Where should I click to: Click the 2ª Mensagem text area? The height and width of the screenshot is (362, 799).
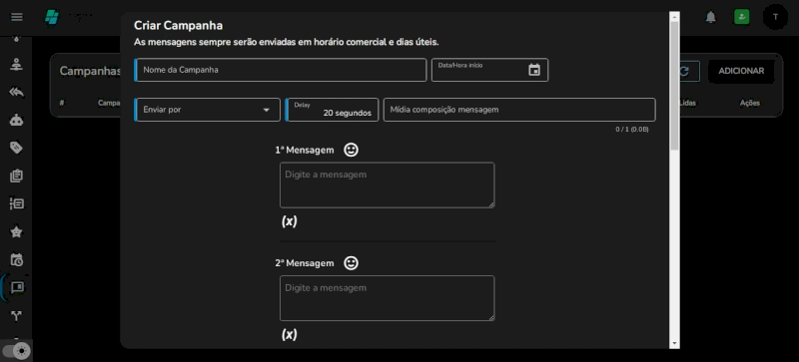coord(388,298)
